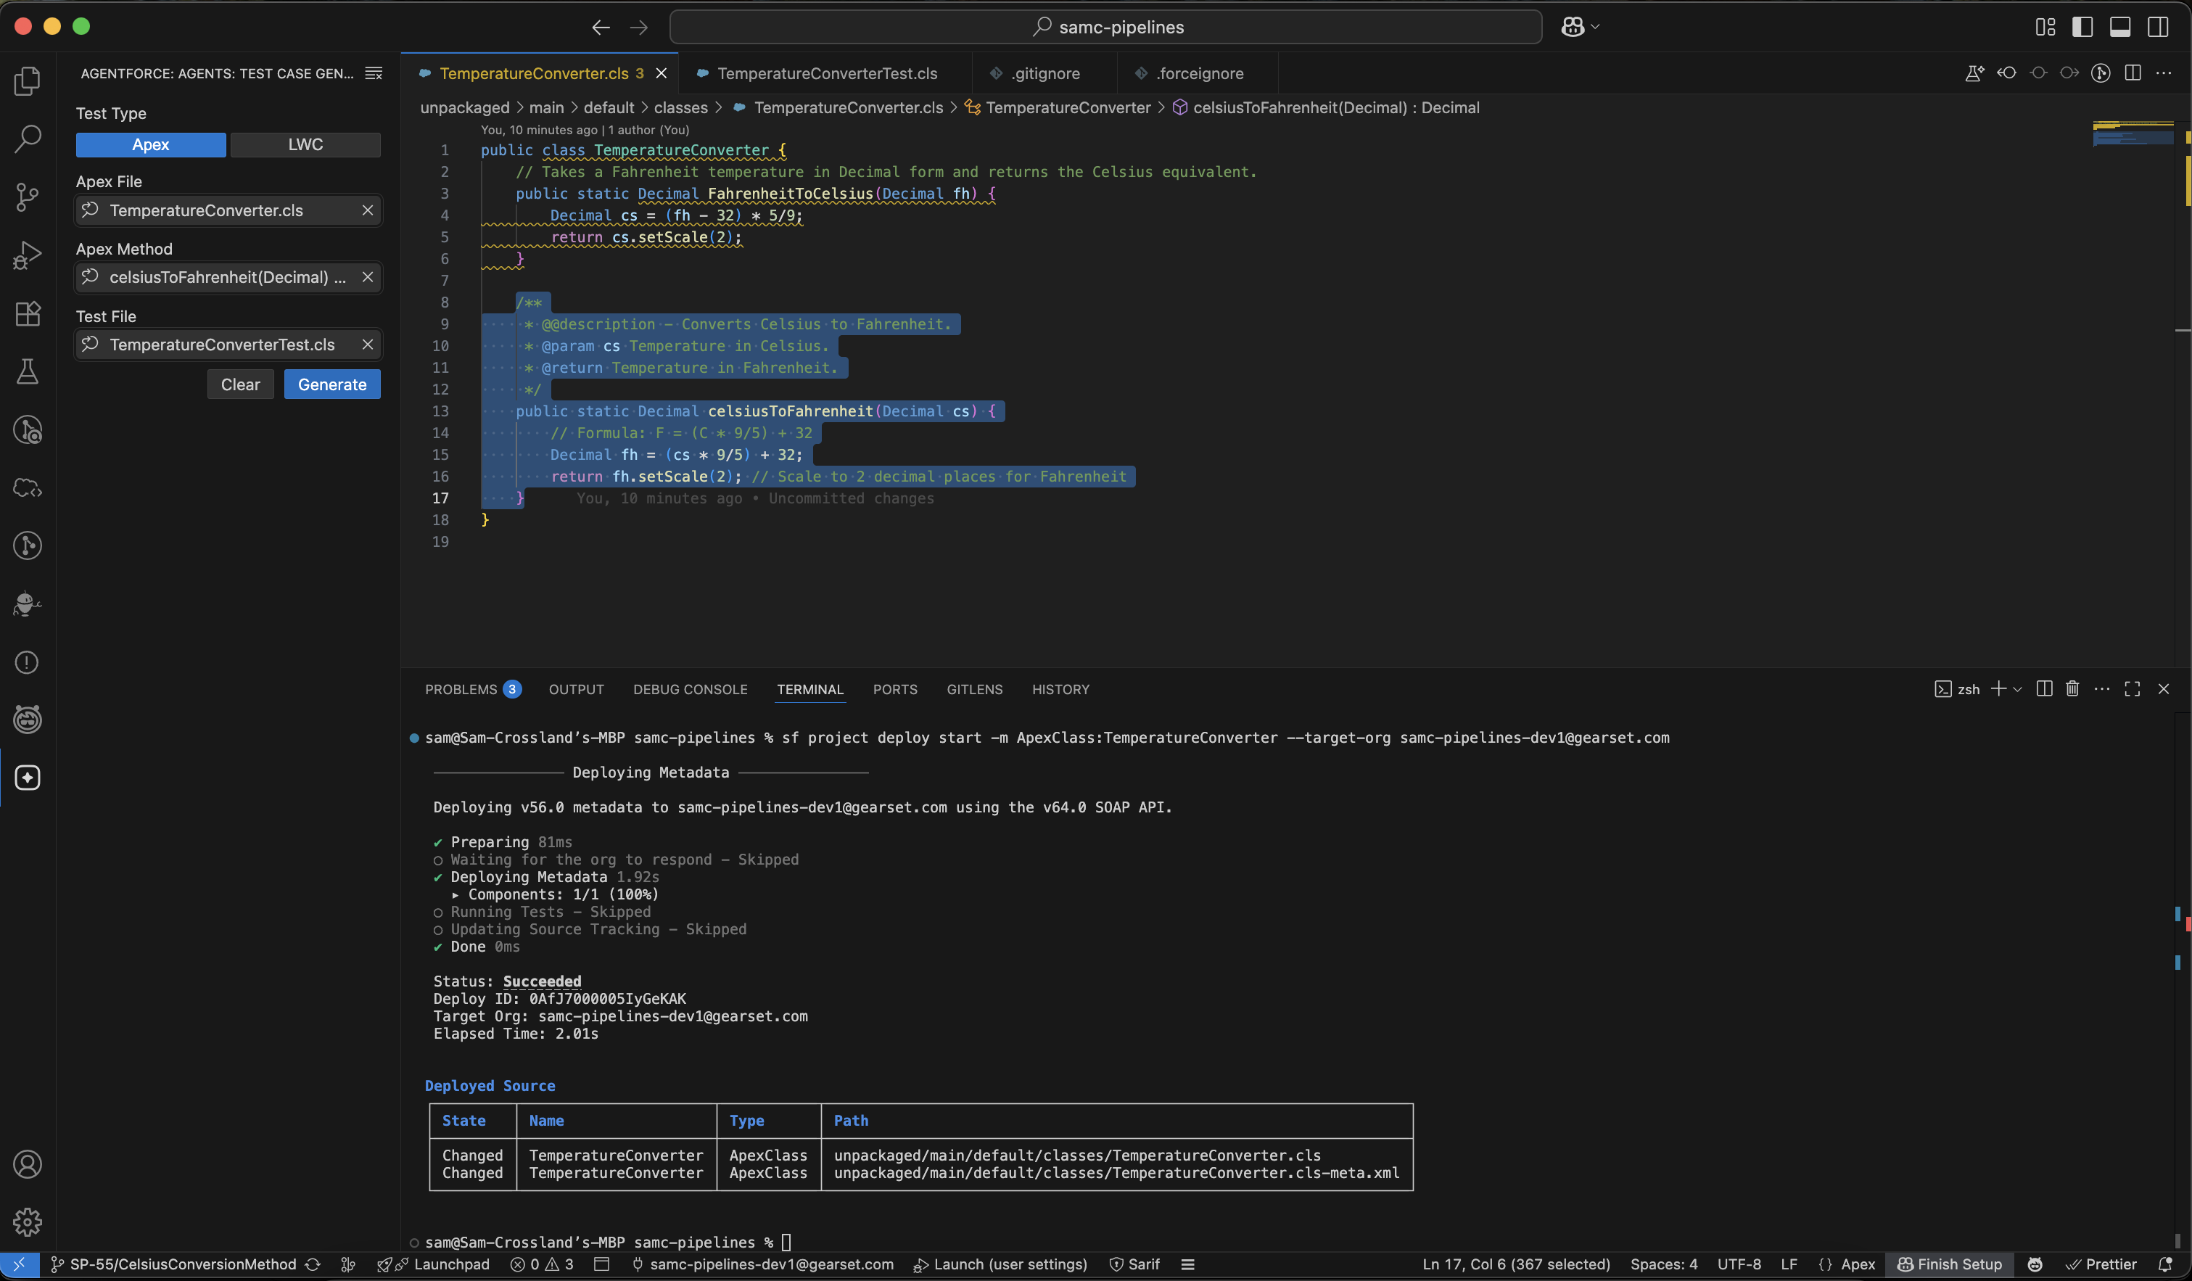Create a new terminal with the plus icon
Viewport: 2192px width, 1281px height.
tap(1998, 688)
